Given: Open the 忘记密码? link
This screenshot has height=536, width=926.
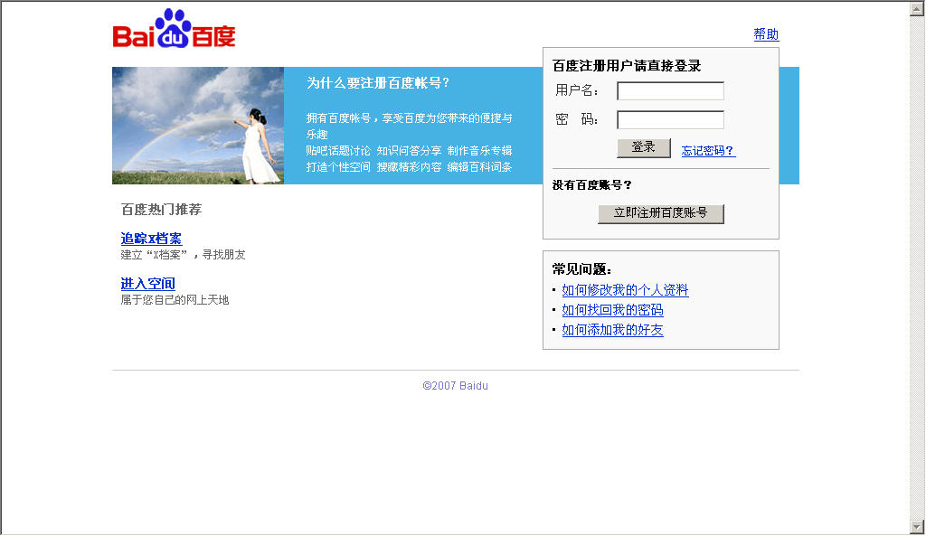Looking at the screenshot, I should (708, 151).
